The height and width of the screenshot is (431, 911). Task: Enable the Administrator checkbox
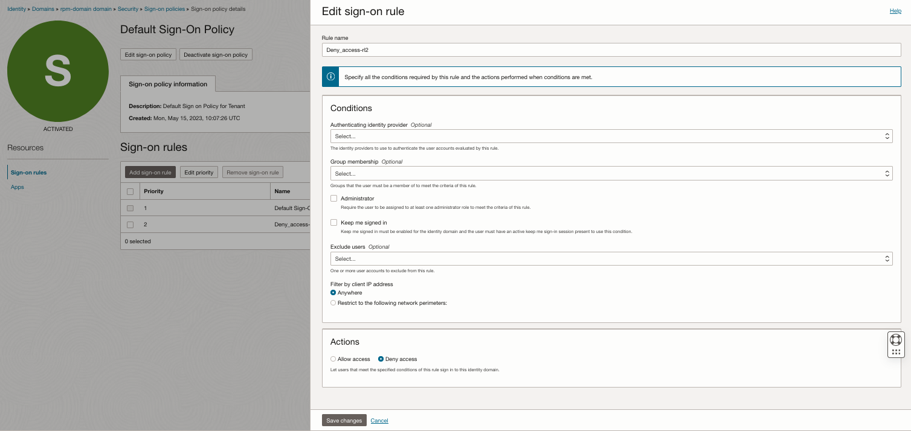333,199
